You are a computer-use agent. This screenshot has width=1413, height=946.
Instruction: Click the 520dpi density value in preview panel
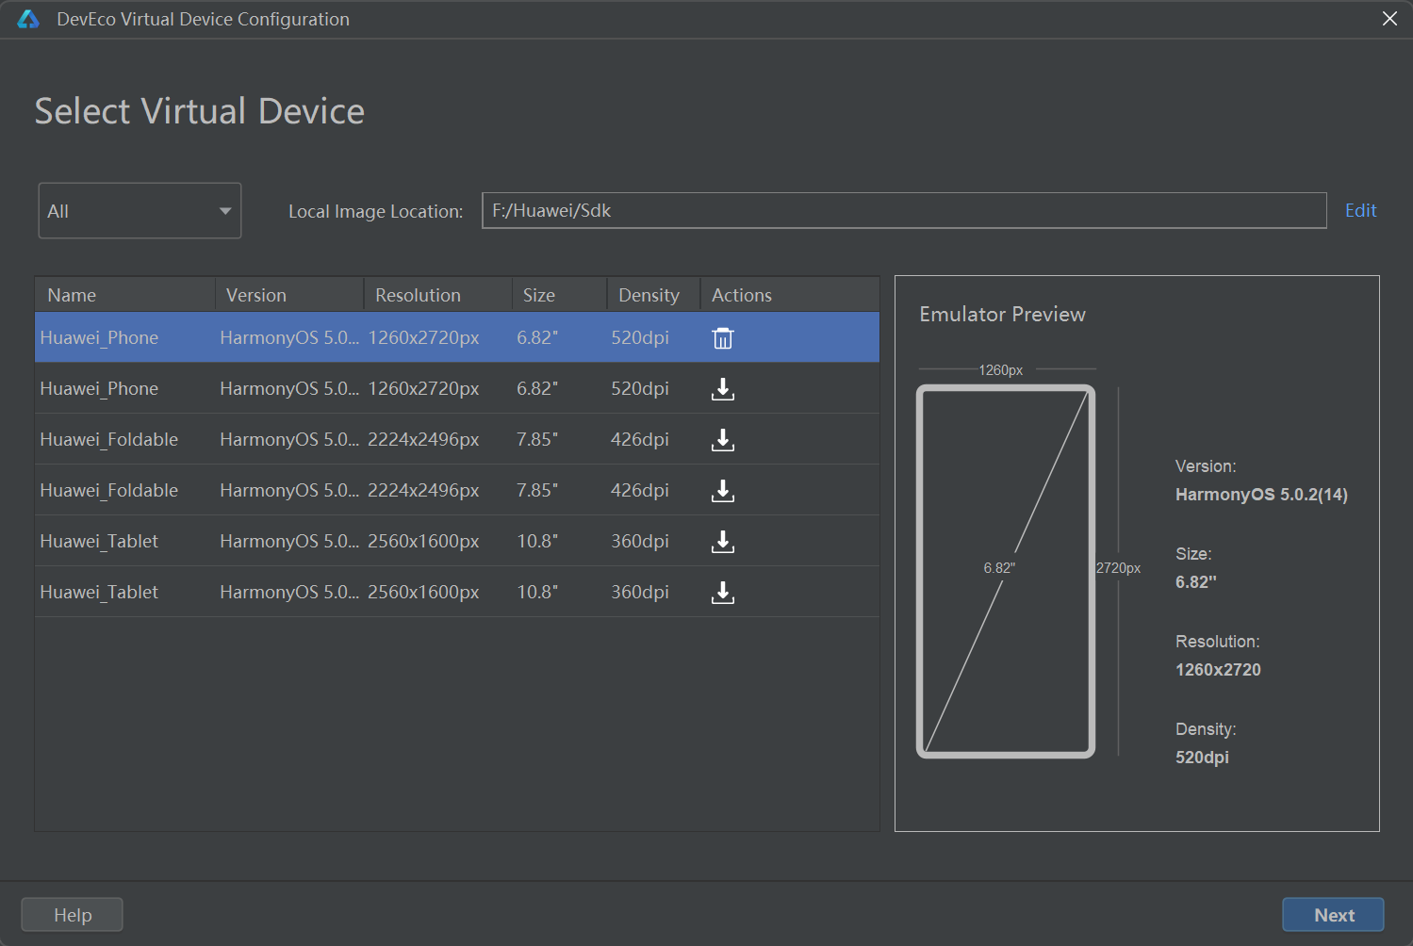pos(1202,758)
